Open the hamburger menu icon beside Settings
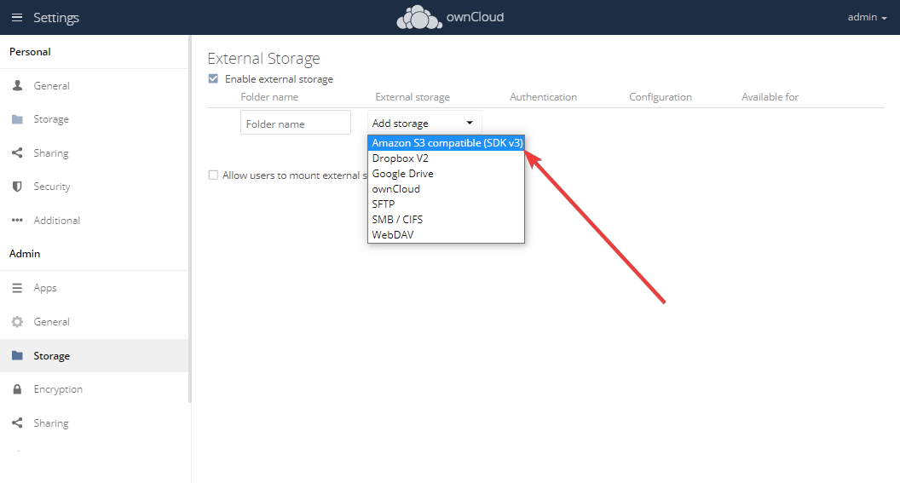 click(17, 18)
